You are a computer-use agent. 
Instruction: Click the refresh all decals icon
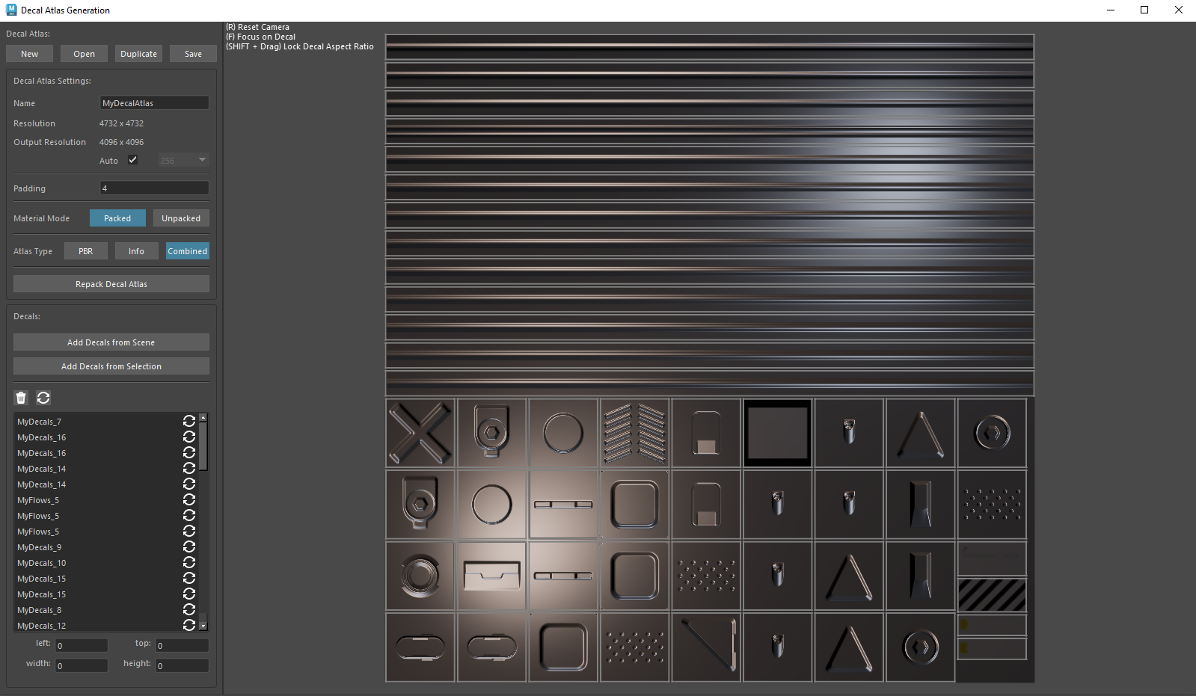click(x=43, y=398)
